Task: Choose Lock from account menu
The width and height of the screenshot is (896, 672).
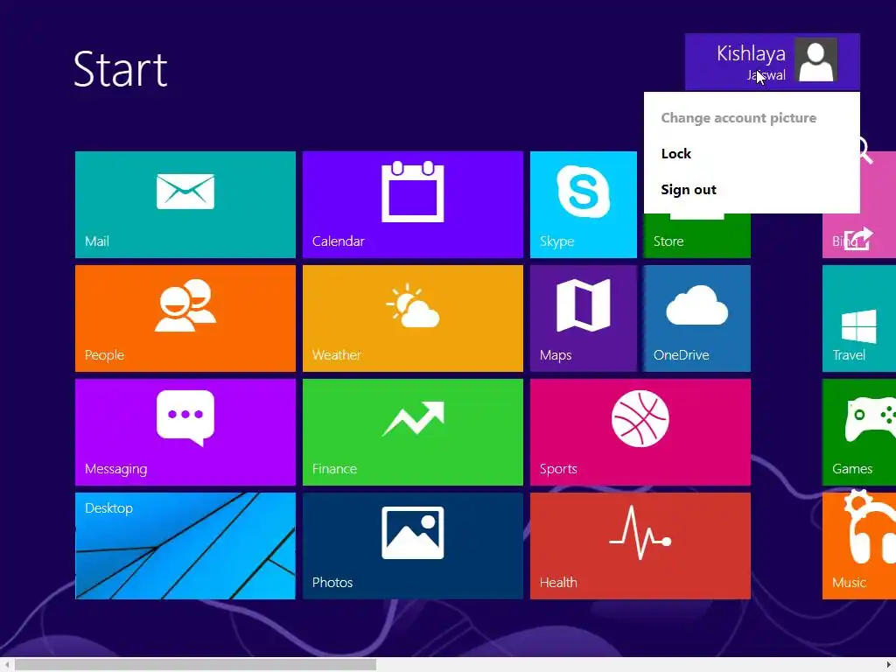Action: pyautogui.click(x=676, y=154)
